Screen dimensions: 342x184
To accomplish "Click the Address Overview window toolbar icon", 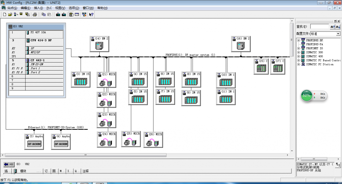I will [x=77, y=14].
